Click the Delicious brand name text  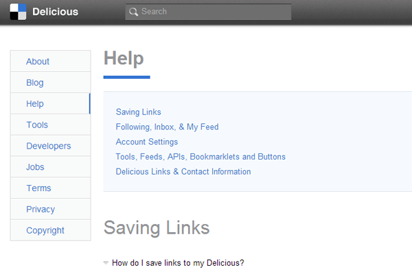(55, 12)
